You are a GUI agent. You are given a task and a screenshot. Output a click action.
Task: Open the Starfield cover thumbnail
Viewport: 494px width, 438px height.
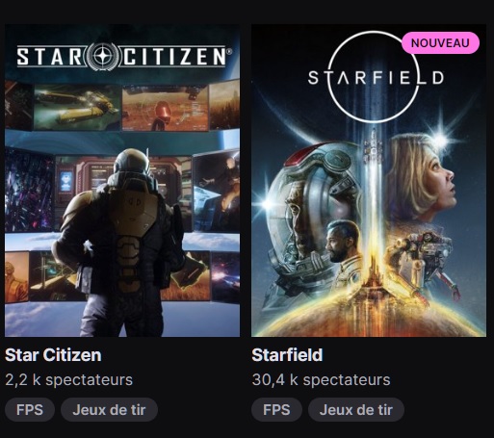(x=369, y=180)
